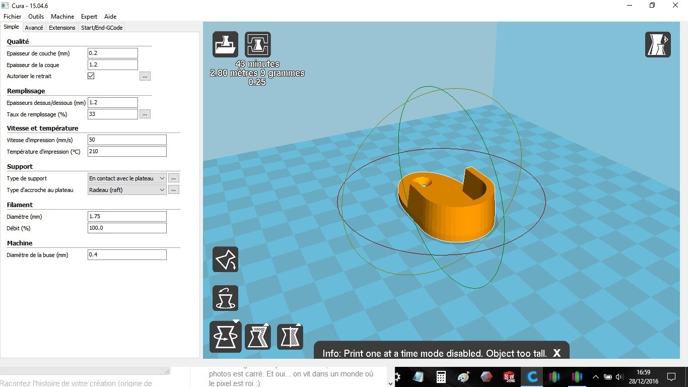Select the Scale tool icon
This screenshot has width=688, height=387.
[x=258, y=337]
